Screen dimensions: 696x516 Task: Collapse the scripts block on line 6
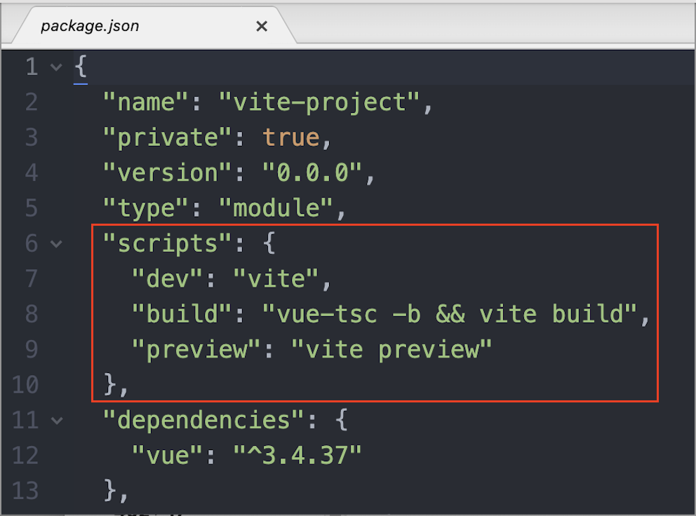click(x=55, y=243)
